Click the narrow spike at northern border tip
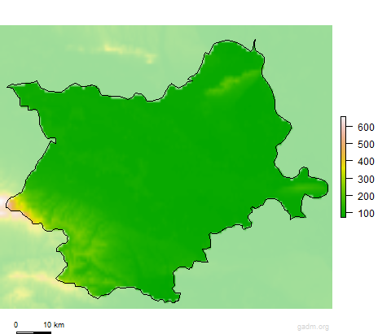Viewport: 391px width, 334px height. point(254,46)
